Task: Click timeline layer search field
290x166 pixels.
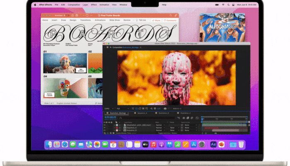Action: [x=147, y=118]
